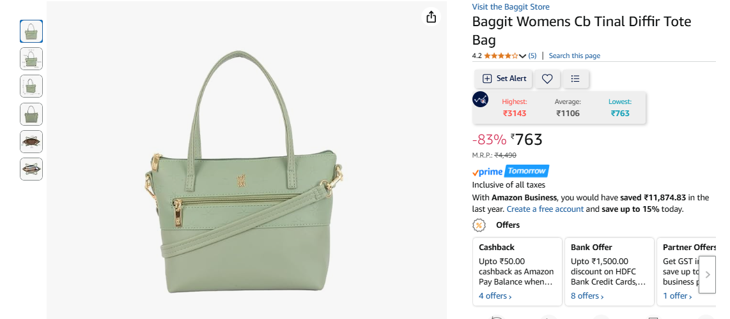
Task: Visit the Baggit Store link
Action: [x=511, y=7]
